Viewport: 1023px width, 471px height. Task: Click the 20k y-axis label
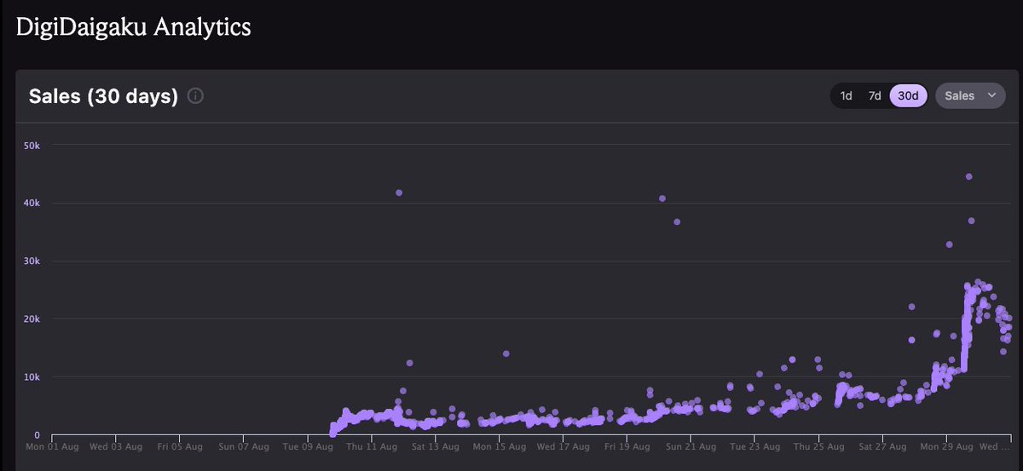pos(32,319)
